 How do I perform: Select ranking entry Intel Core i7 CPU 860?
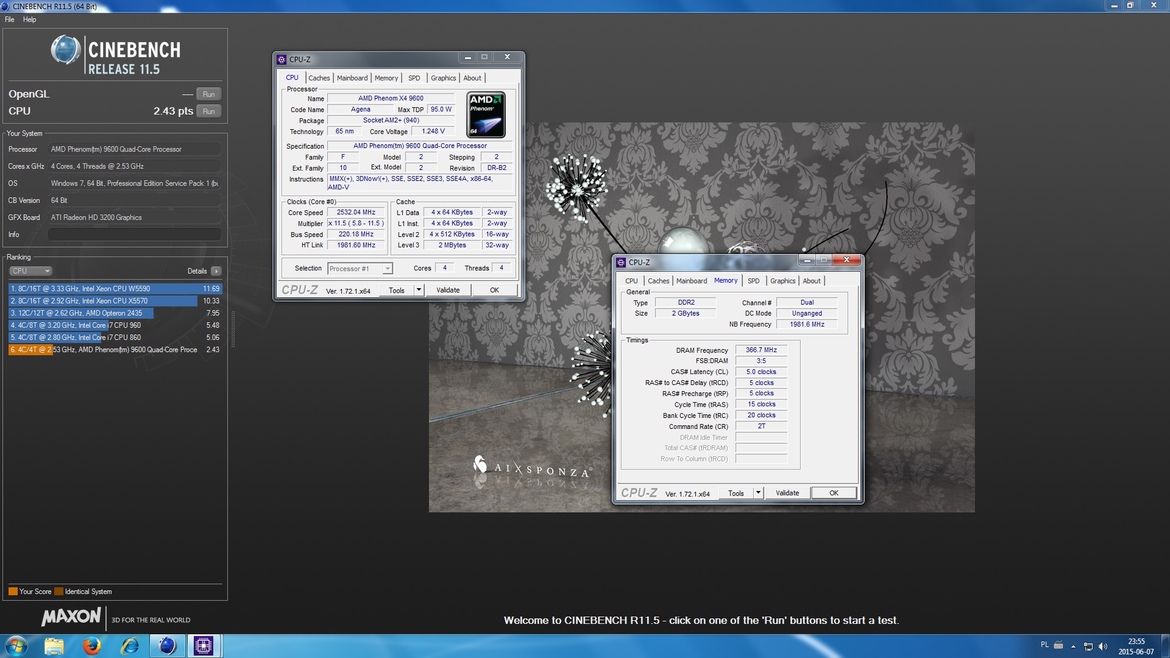(x=115, y=338)
